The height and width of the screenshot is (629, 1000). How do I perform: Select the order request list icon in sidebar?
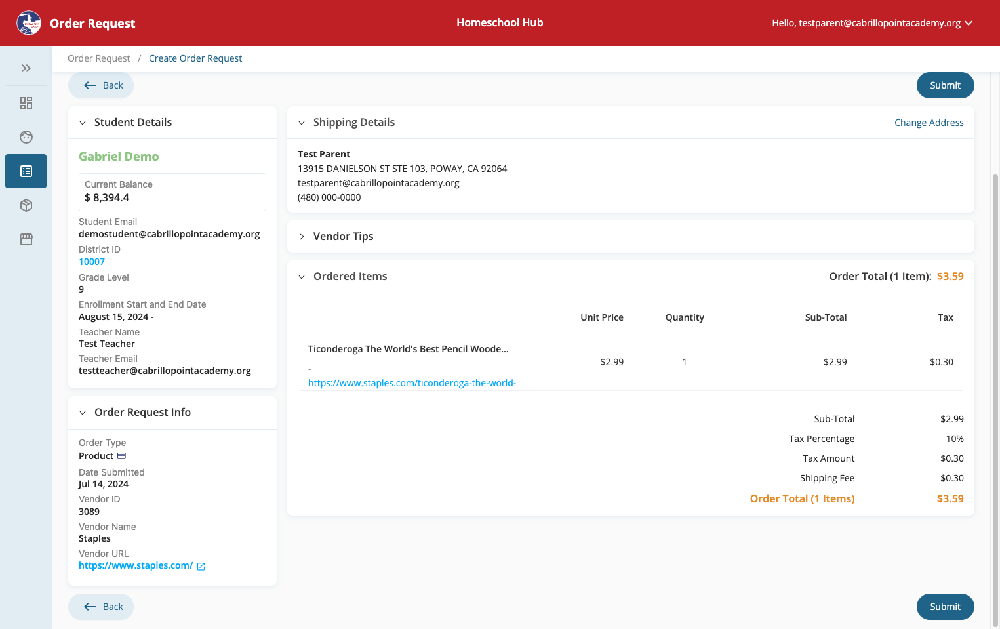point(26,171)
